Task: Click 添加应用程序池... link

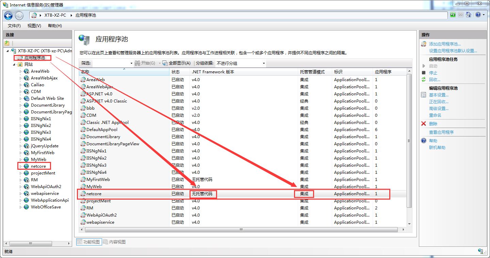Action: point(445,44)
